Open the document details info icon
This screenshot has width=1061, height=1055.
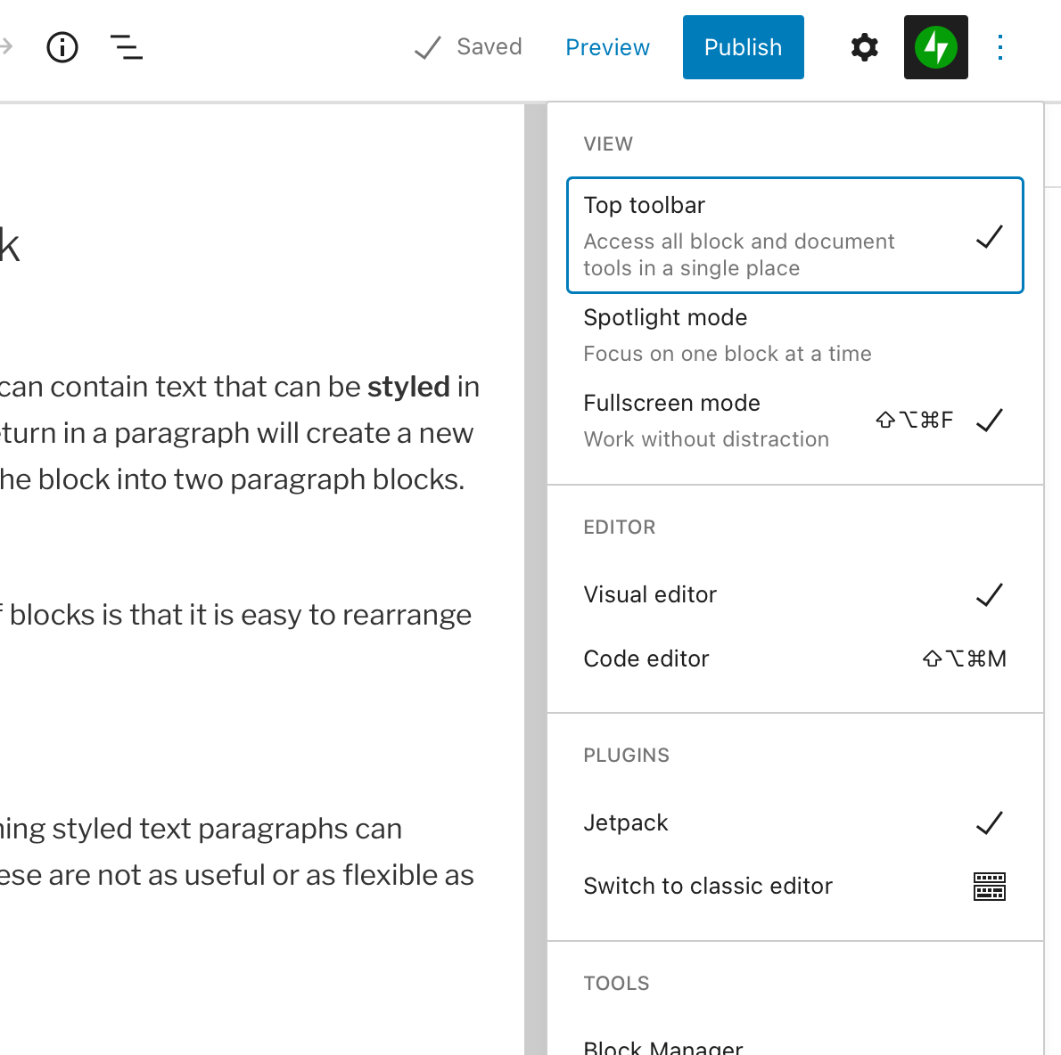coord(62,47)
